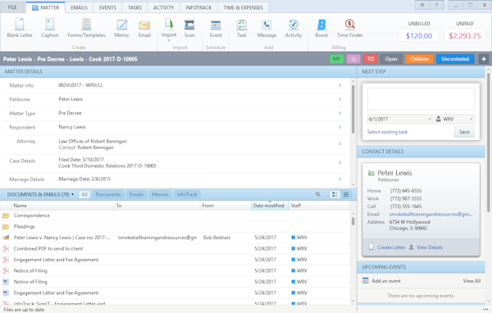The image size is (492, 313).
Task: Open the unbilled $120.00 amount
Action: [x=419, y=36]
